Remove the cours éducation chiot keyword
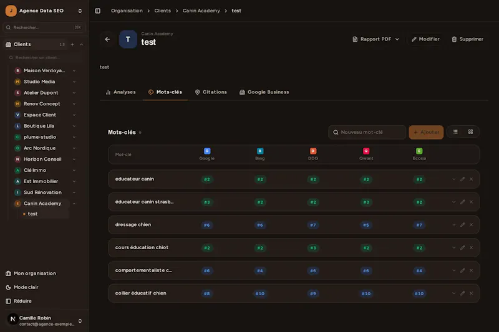This screenshot has height=332, width=499. coord(472,248)
